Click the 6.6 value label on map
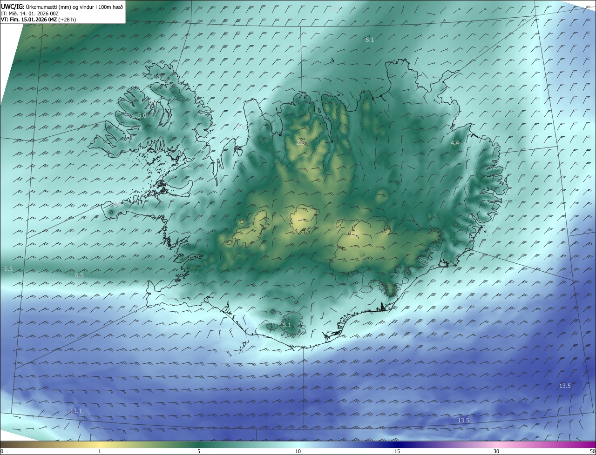The width and height of the screenshot is (596, 455). pos(8,269)
